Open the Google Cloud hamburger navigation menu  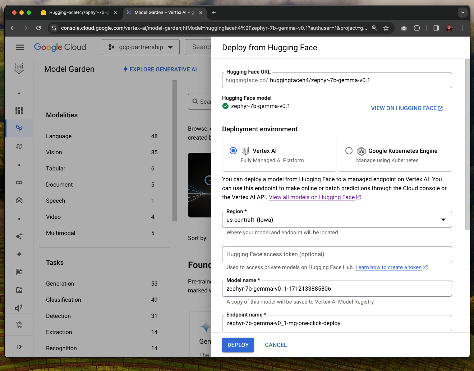click(20, 47)
